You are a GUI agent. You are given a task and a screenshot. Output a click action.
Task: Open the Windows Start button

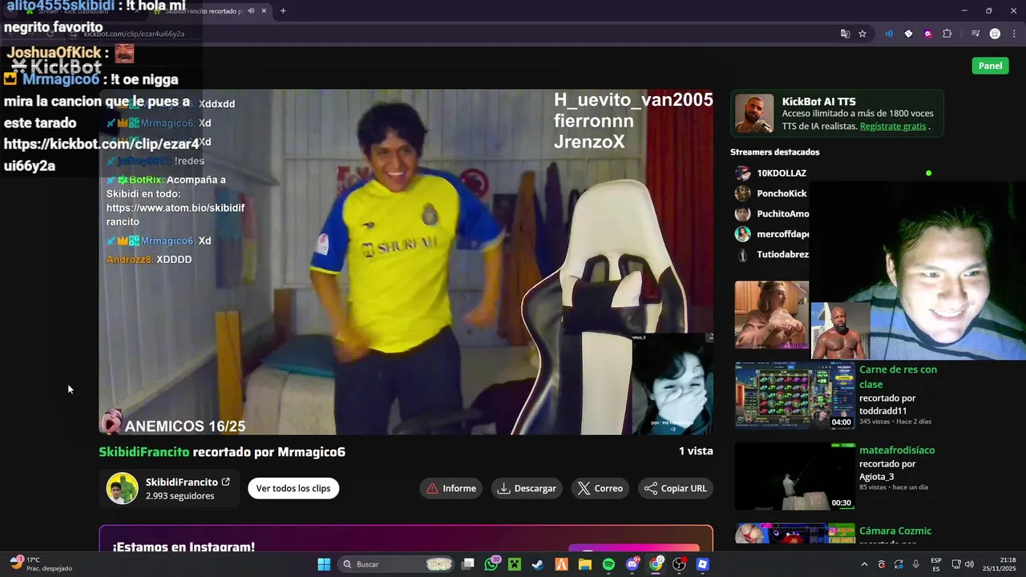coord(324,564)
